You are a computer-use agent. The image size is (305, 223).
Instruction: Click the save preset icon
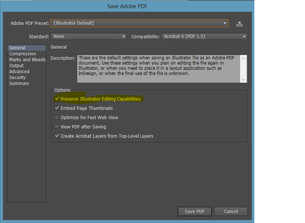[x=239, y=24]
